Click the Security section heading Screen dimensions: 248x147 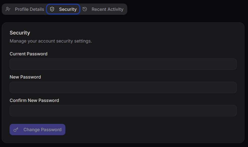(x=20, y=33)
